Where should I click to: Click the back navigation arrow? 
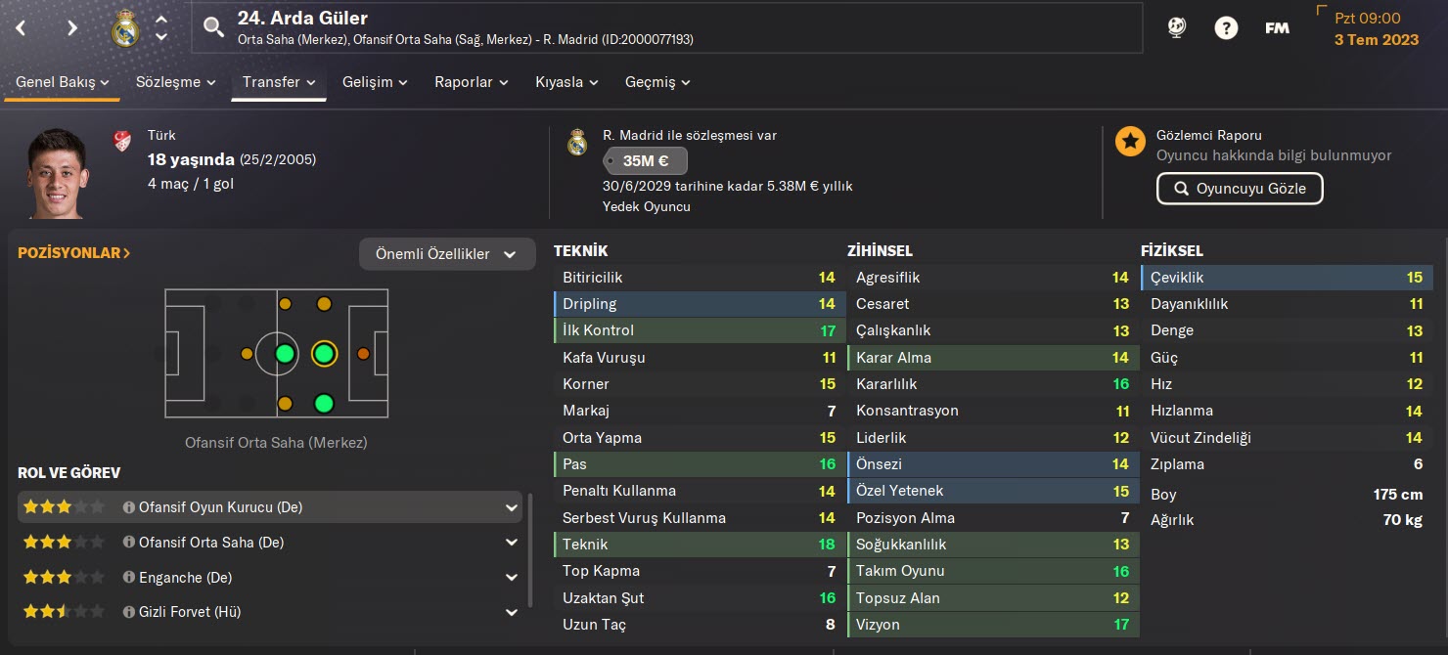coord(21,27)
